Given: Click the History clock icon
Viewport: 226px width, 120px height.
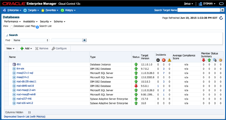Looking at the screenshot, I should (x=62, y=10).
